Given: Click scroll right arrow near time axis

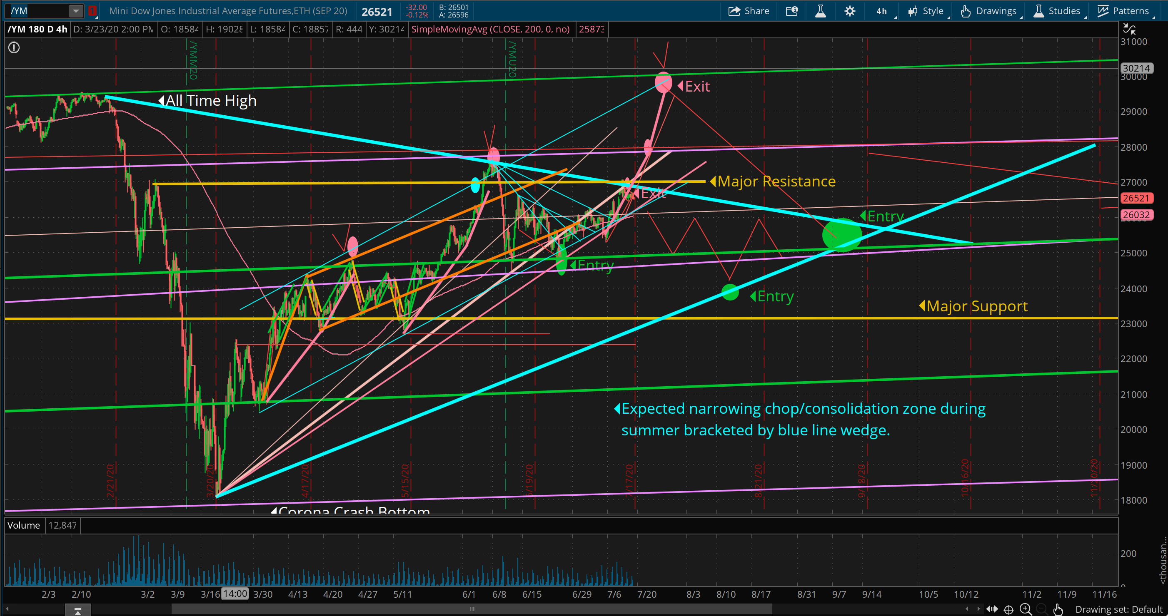Looking at the screenshot, I should [x=978, y=609].
